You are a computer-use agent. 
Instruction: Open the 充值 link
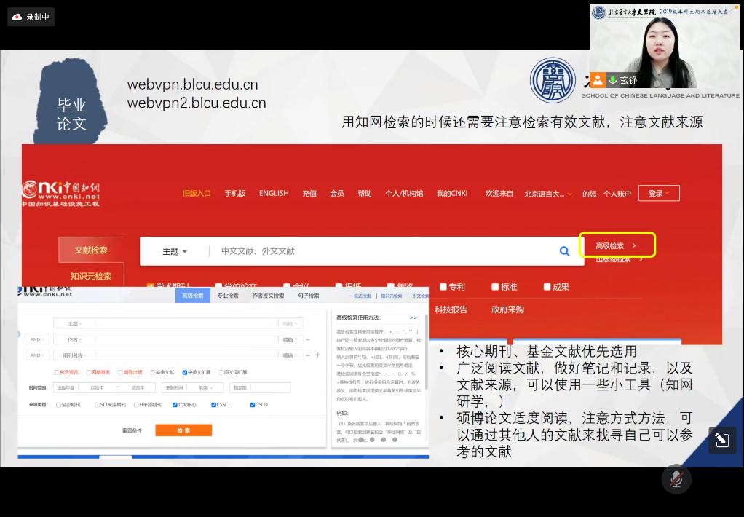pyautogui.click(x=309, y=193)
